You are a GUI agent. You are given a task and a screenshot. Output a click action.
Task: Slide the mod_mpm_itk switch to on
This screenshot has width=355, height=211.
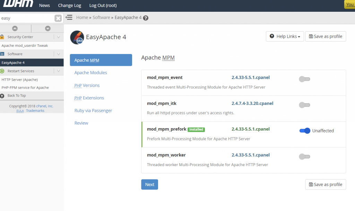tap(304, 105)
